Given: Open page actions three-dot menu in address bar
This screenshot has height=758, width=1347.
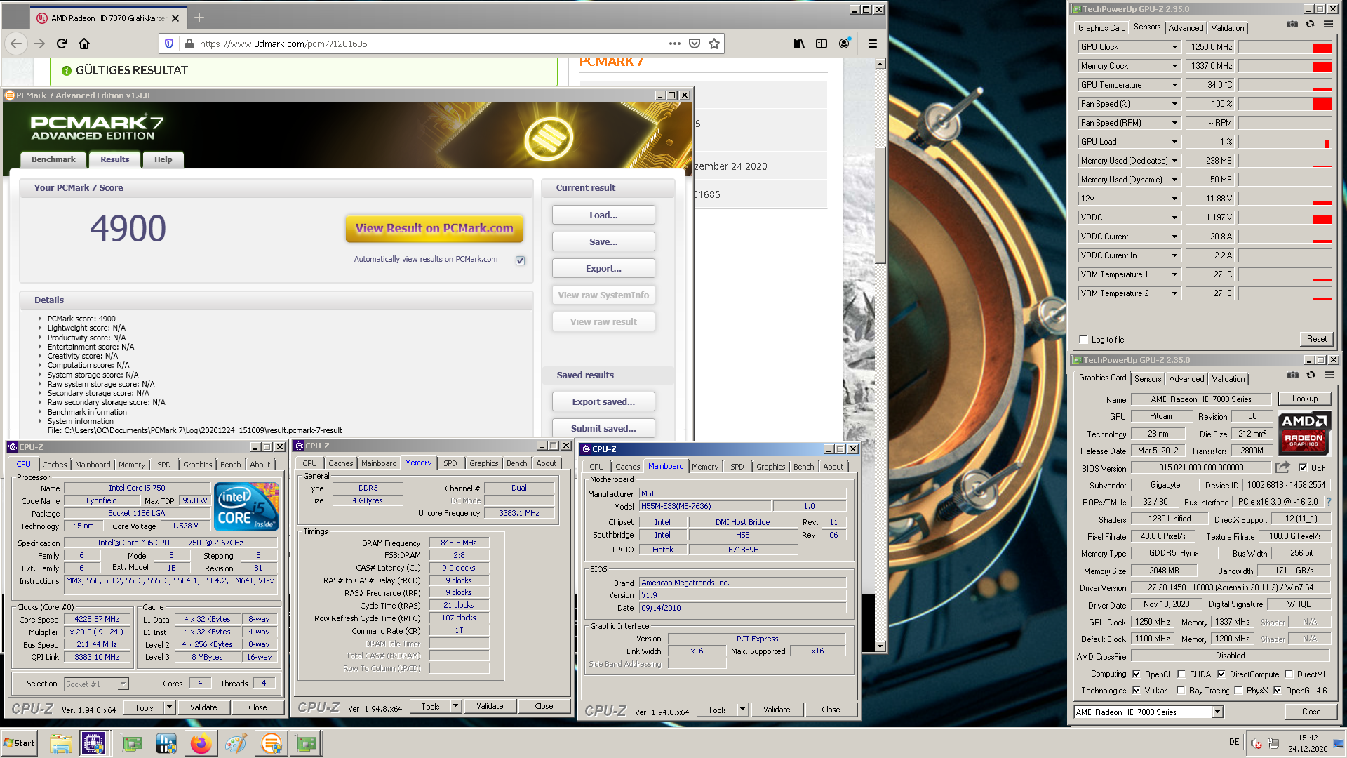Looking at the screenshot, I should (x=675, y=44).
